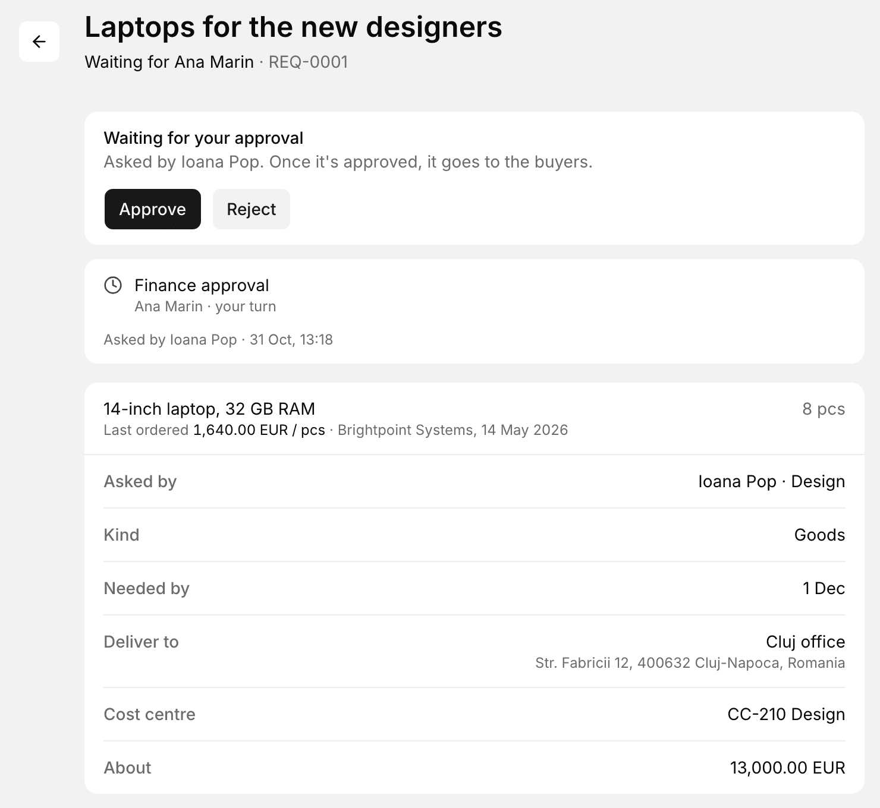Click the 'Kind' field label
Image resolution: width=880 pixels, height=808 pixels.
coord(122,535)
